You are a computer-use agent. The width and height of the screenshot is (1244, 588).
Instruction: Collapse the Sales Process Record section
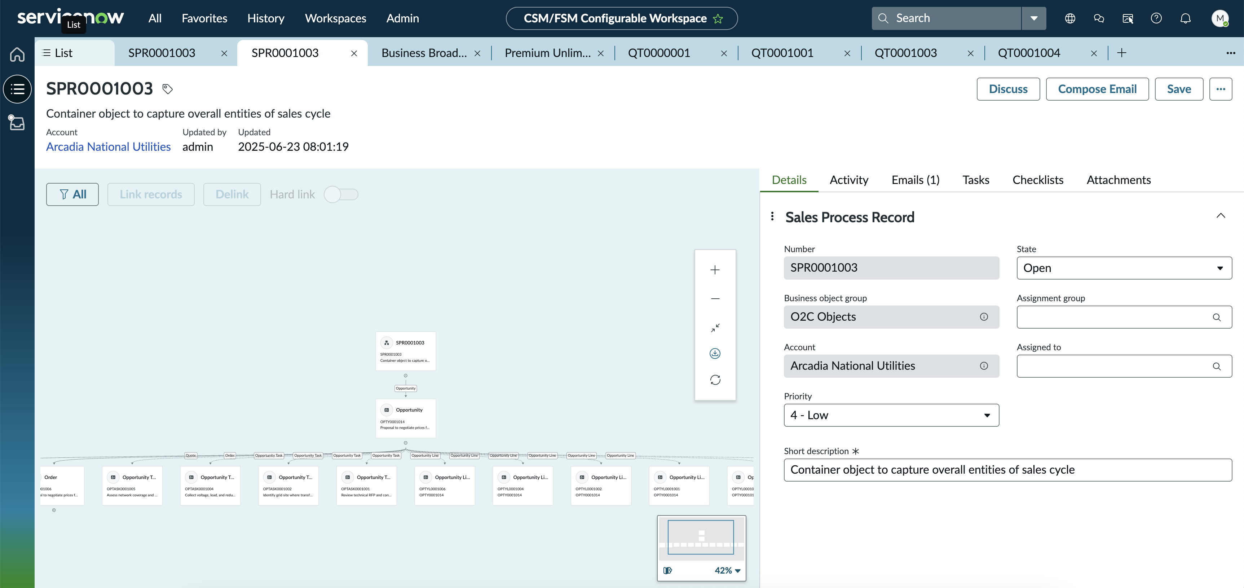tap(1220, 215)
